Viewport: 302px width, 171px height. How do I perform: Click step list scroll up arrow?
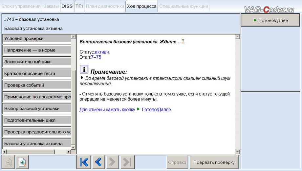click(x=73, y=37)
